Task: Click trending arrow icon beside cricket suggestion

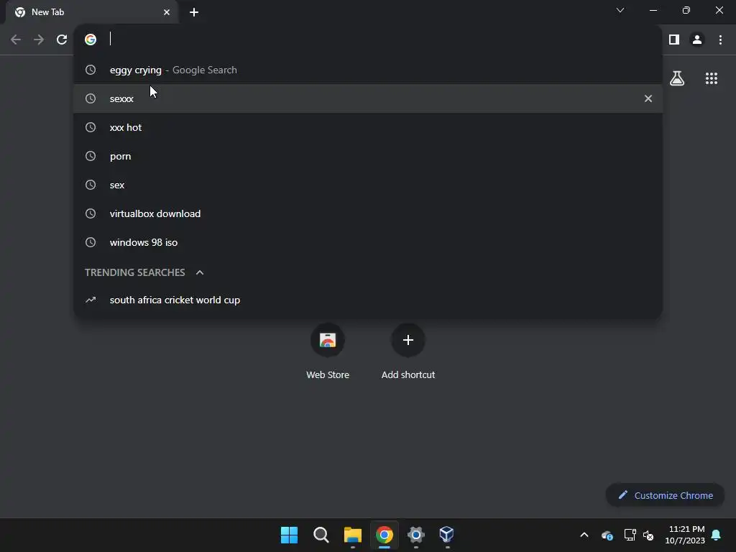Action: [91, 300]
